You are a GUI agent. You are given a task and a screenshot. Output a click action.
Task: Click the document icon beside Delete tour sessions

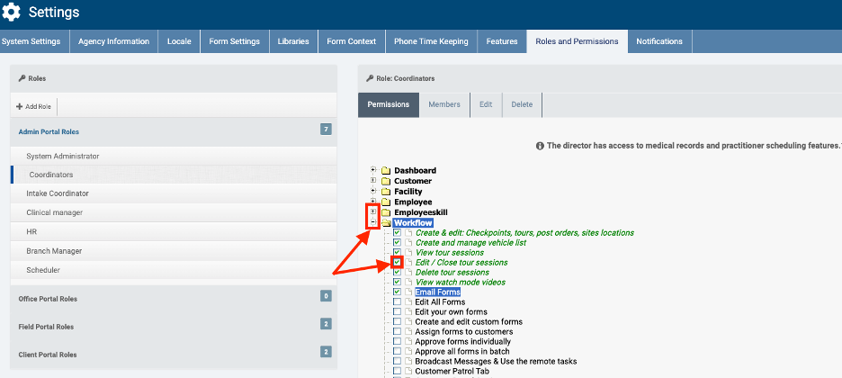(x=408, y=272)
